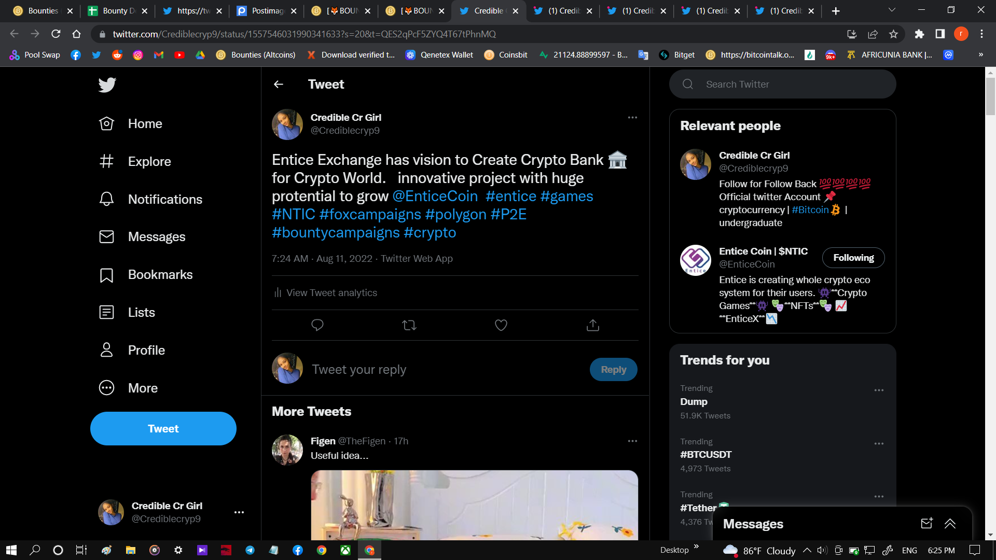Expand the Messages drawer
Image resolution: width=996 pixels, height=560 pixels.
(x=950, y=524)
